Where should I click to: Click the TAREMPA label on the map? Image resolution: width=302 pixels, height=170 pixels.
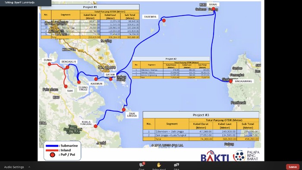[150, 17]
